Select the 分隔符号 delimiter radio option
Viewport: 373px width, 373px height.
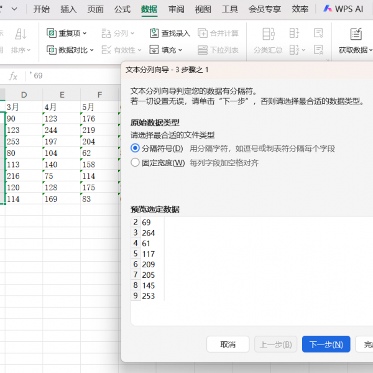tap(136, 148)
